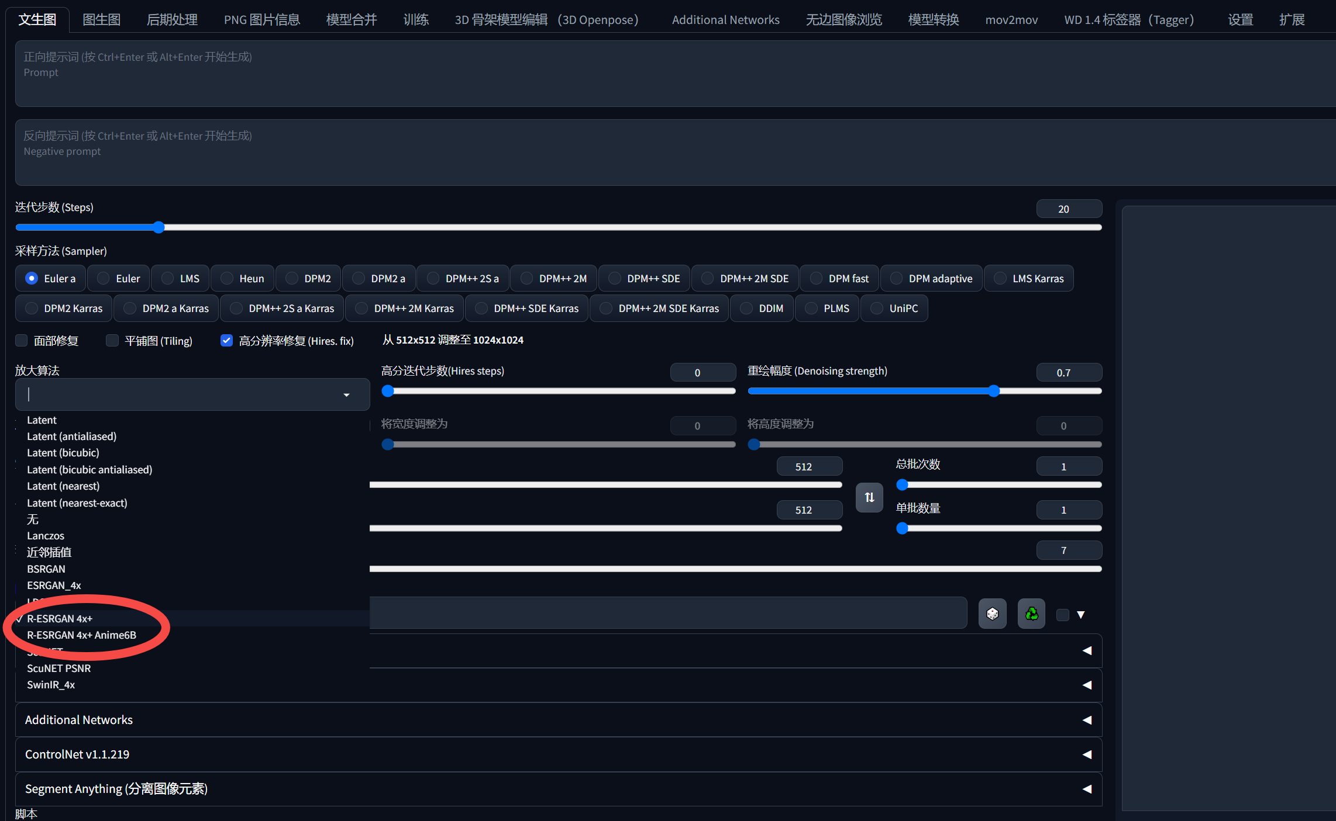Screen dimensions: 1336x821
Task: Switch to the 图生图 tab
Action: click(x=101, y=20)
